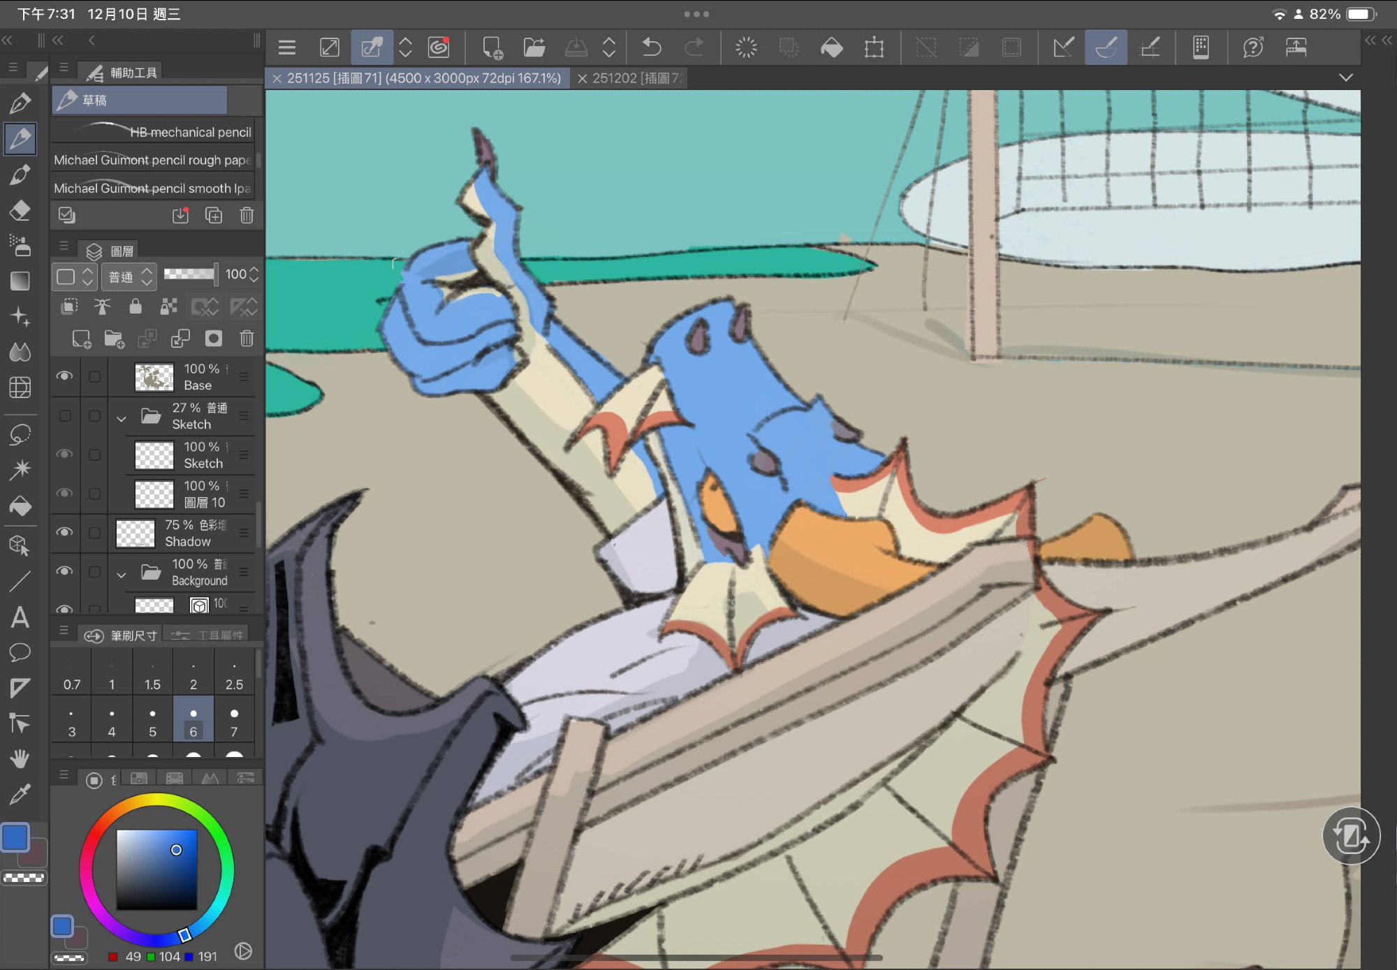Select brush size 7
This screenshot has width=1397, height=970.
tap(234, 721)
